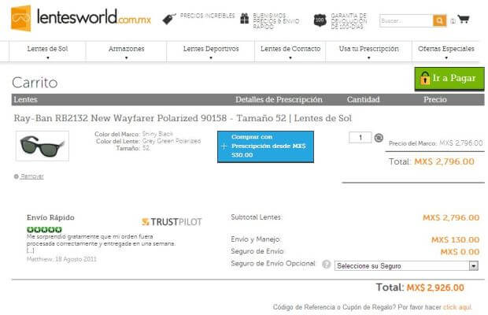
Task: Click the Matthew, 18 Agosto 2011 text
Action: 61,259
